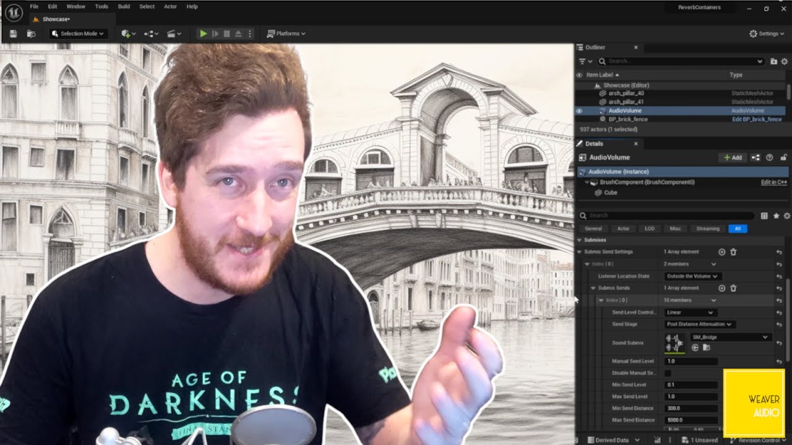Open the cinematics clapperboard dropdown
The width and height of the screenshot is (792, 445).
[x=174, y=33]
